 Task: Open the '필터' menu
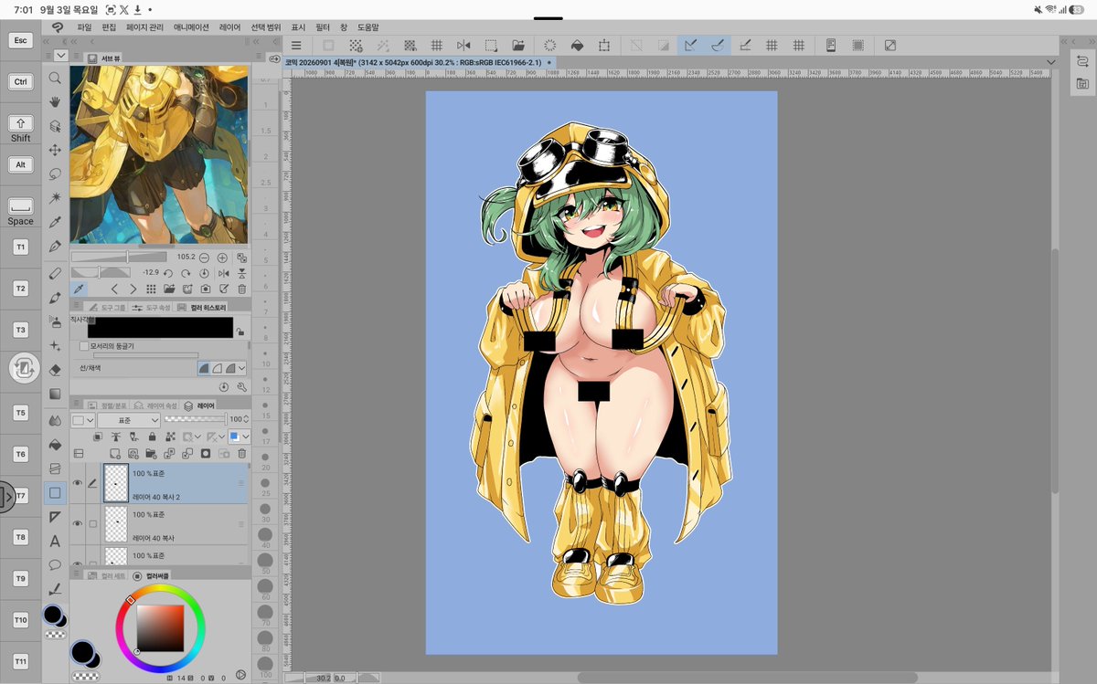click(323, 27)
